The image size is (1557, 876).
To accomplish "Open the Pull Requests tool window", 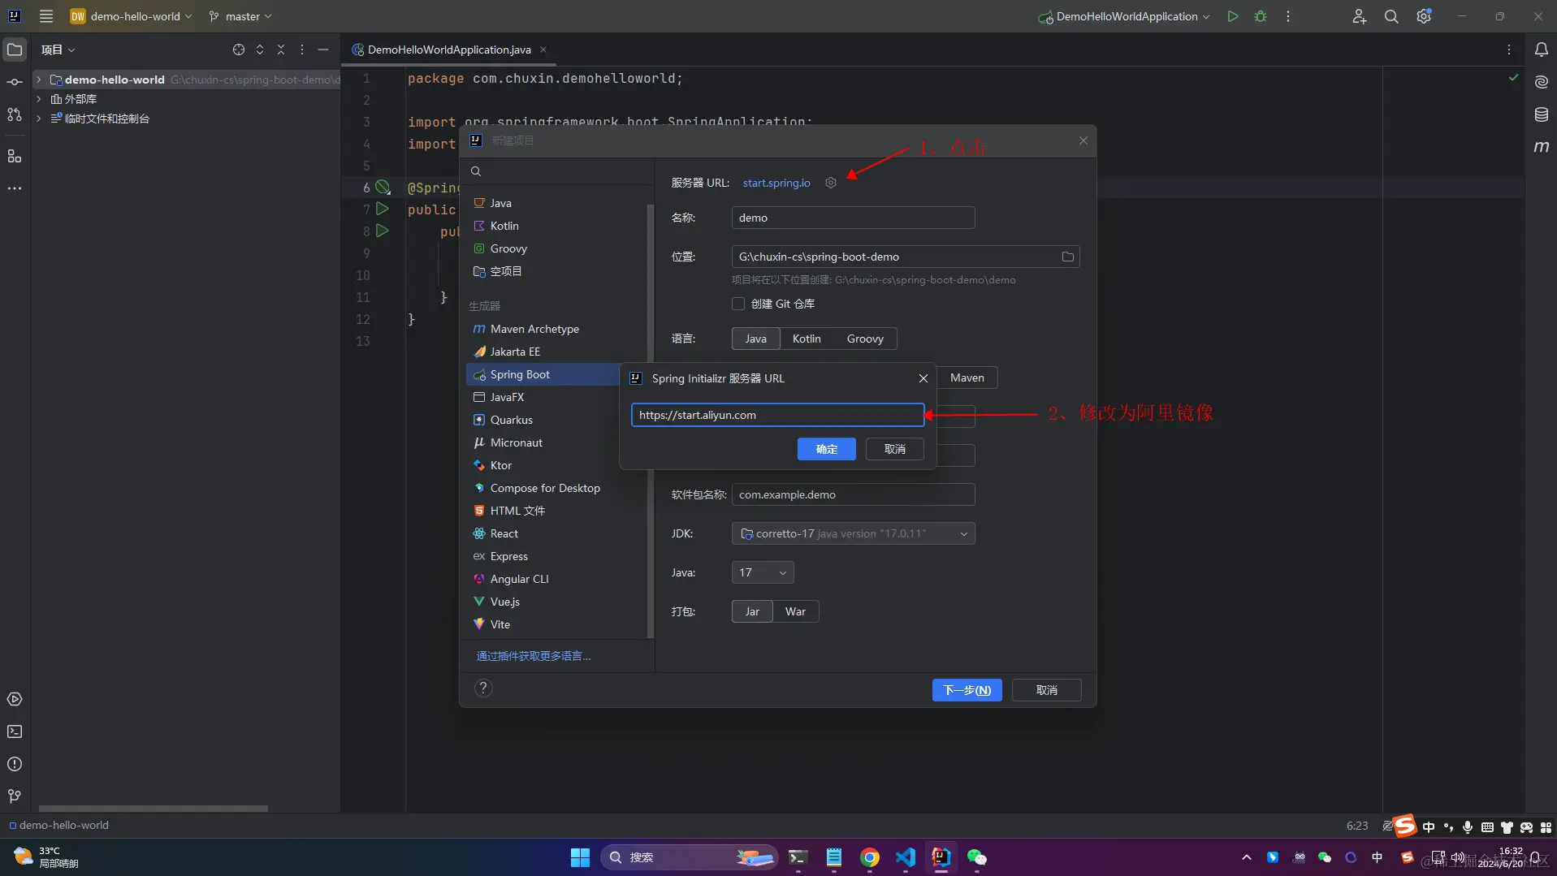I will coord(15,114).
